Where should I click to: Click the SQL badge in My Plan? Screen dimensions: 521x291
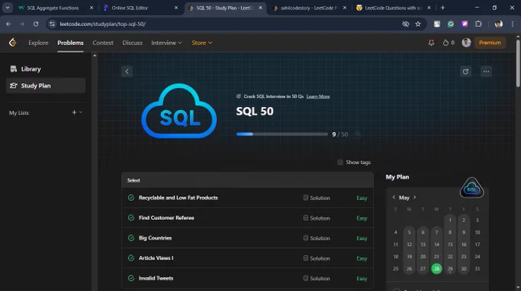[x=471, y=188]
